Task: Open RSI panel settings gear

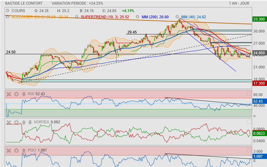Action: [16, 94]
